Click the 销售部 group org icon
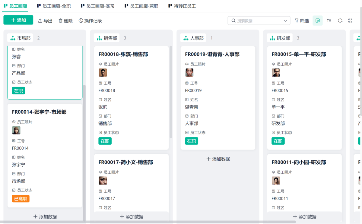 [99, 38]
